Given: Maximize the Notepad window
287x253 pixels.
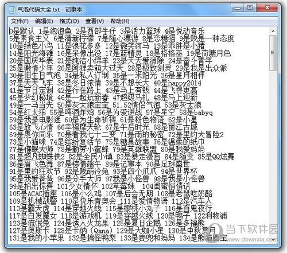Looking at the screenshot, I should [x=250, y=8].
